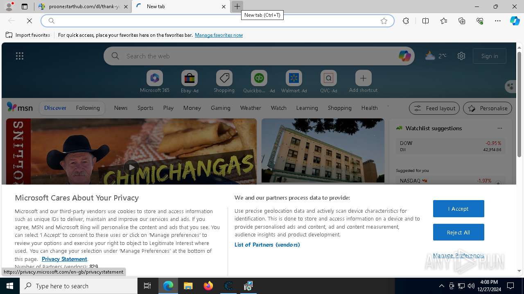Image resolution: width=524 pixels, height=294 pixels.
Task: Open the Ebay ad shortcut
Action: tap(190, 82)
